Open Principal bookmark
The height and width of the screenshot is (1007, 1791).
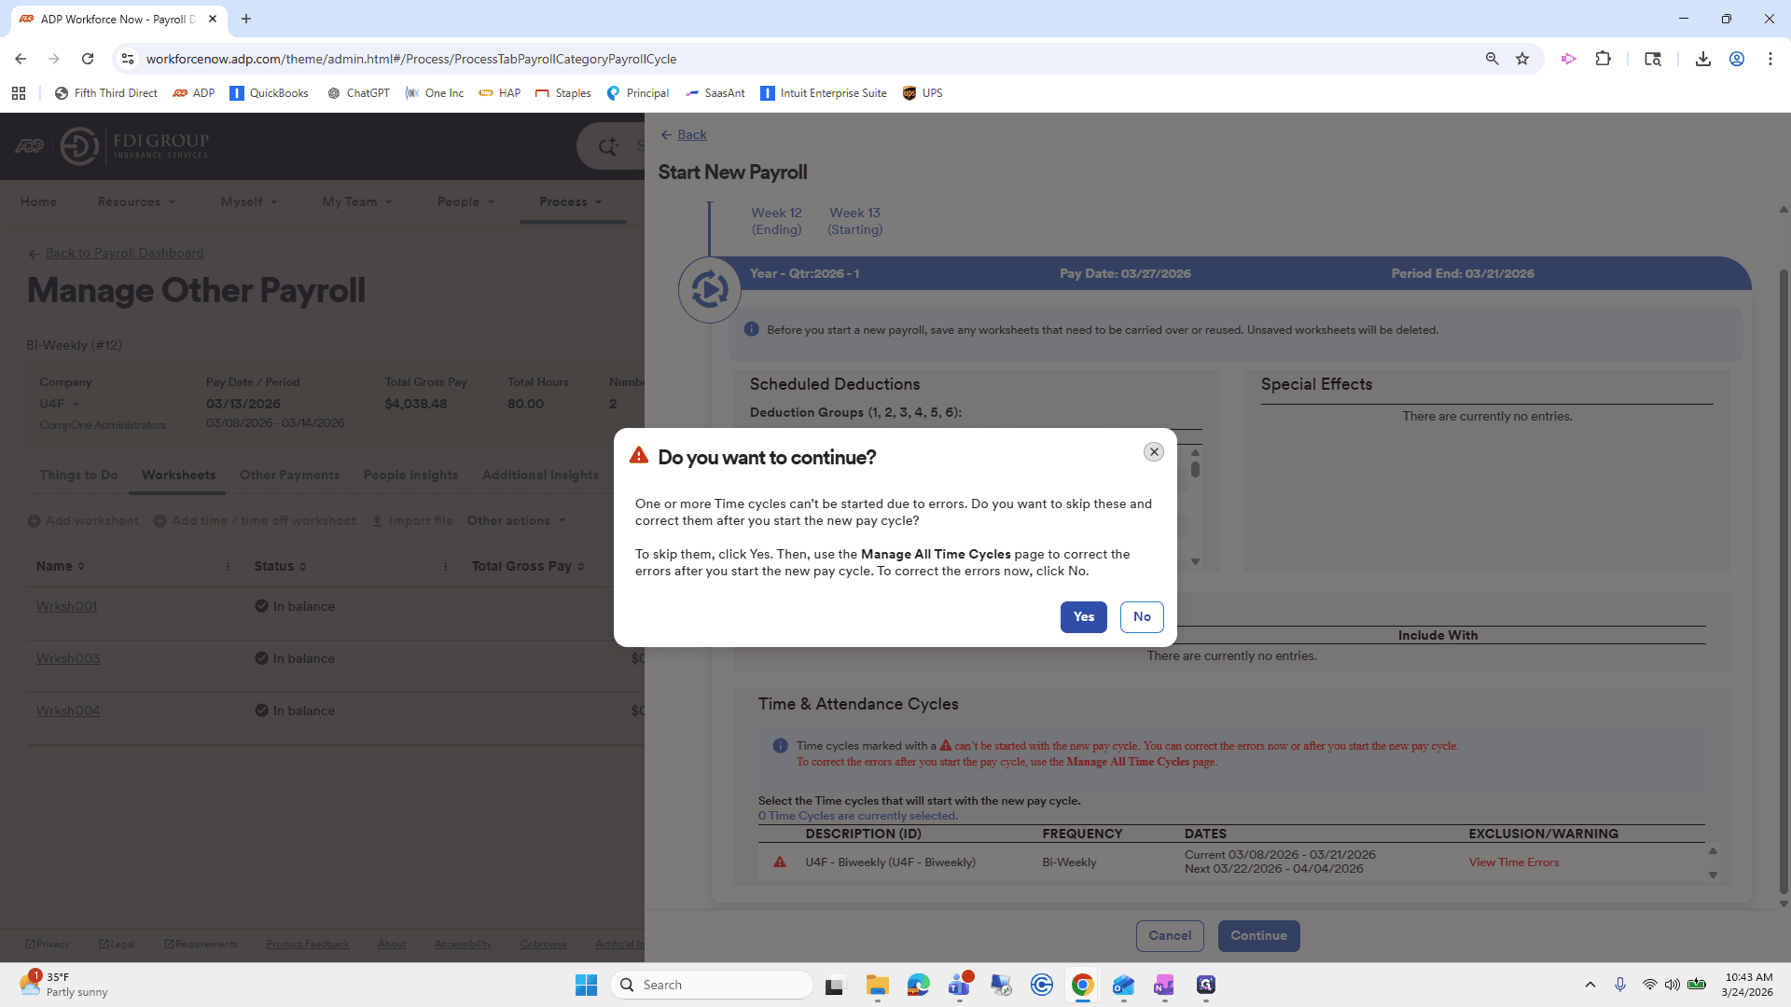[637, 93]
